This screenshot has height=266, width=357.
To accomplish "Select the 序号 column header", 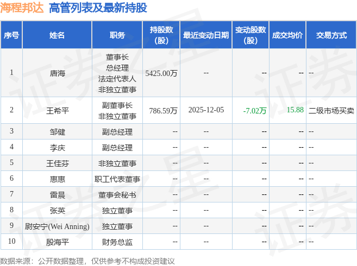I will [x=11, y=35].
